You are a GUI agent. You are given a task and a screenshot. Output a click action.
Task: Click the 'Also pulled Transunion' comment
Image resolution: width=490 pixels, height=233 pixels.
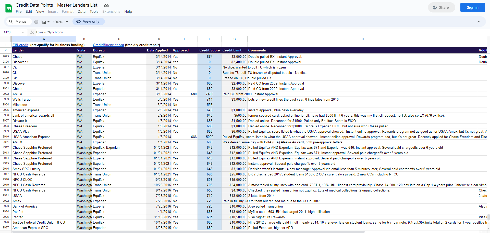(x=363, y=206)
